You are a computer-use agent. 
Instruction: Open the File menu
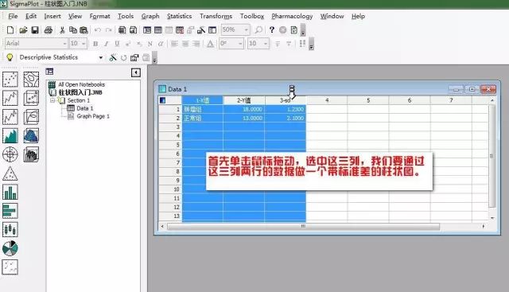(x=13, y=16)
